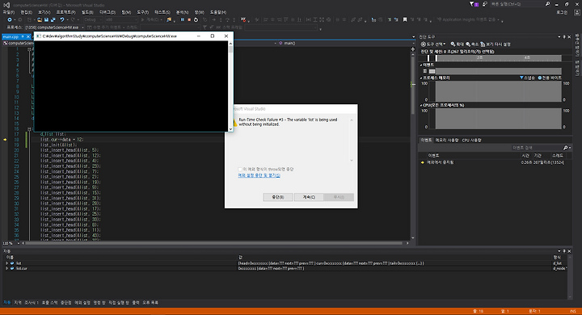
Task: Open the File menu
Action: (9, 12)
